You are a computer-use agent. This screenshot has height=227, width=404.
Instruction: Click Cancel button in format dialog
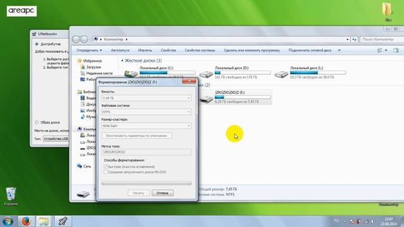pyautogui.click(x=162, y=193)
